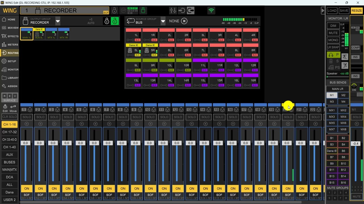364x204 pixels.
Task: Select source tile 3L in bus grid
Action: (x=200, y=35)
